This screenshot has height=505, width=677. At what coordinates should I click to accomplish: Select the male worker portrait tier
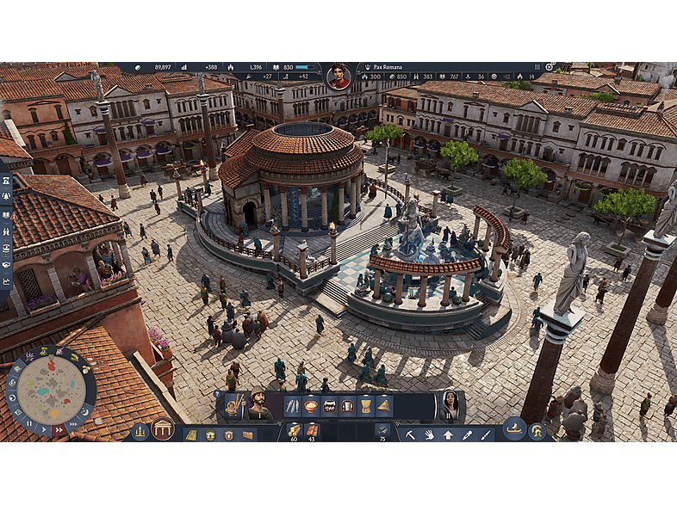pos(258,403)
